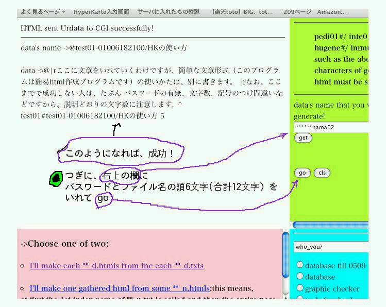Click the get button
Viewport: 386px width, 307px height.
(x=303, y=138)
